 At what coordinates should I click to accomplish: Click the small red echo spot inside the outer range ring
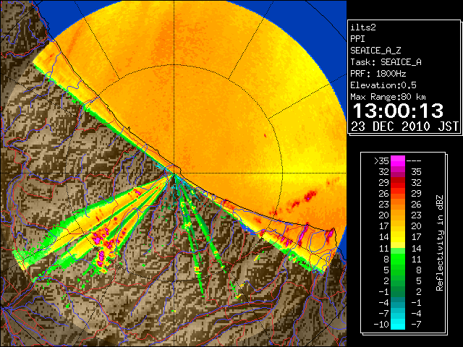[265, 135]
